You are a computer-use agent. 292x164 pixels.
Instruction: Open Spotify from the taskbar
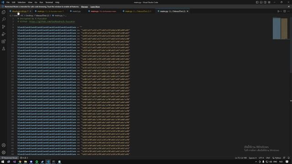(36, 162)
